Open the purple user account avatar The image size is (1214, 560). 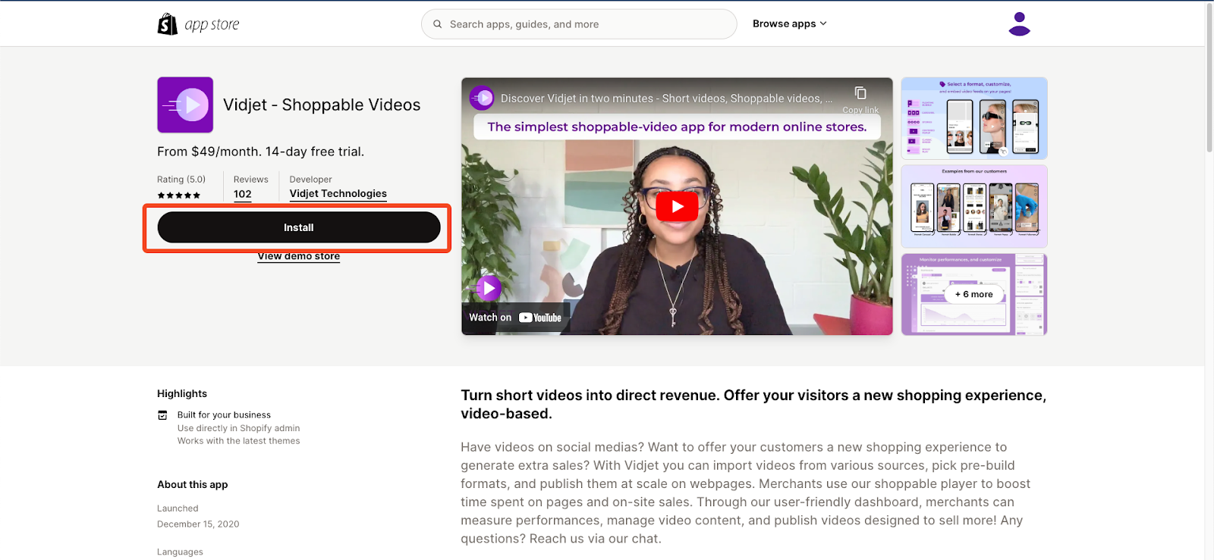point(1019,24)
